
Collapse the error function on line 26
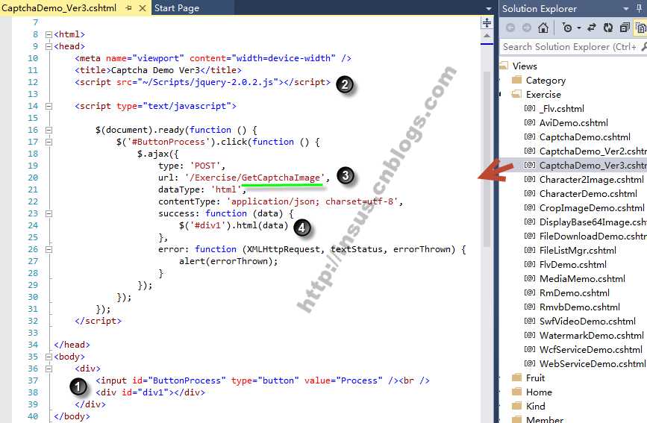(49, 250)
